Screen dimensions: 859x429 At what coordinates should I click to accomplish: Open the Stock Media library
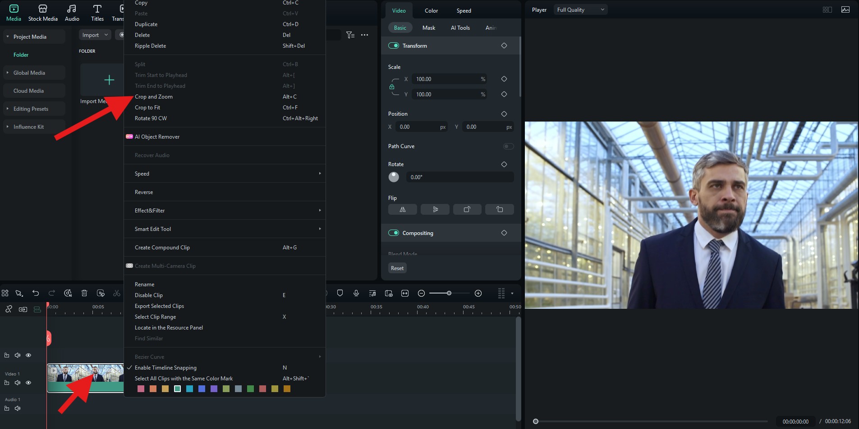pos(43,13)
